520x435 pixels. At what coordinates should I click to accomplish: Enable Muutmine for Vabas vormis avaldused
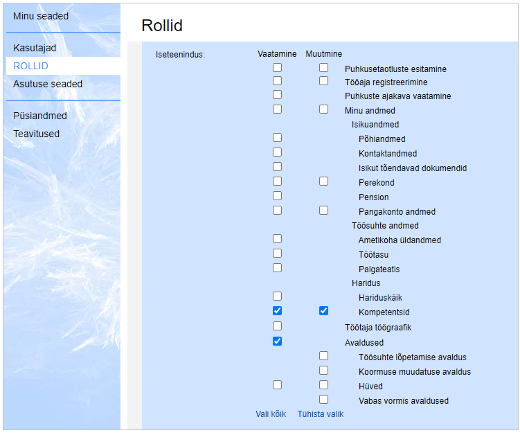tap(323, 400)
